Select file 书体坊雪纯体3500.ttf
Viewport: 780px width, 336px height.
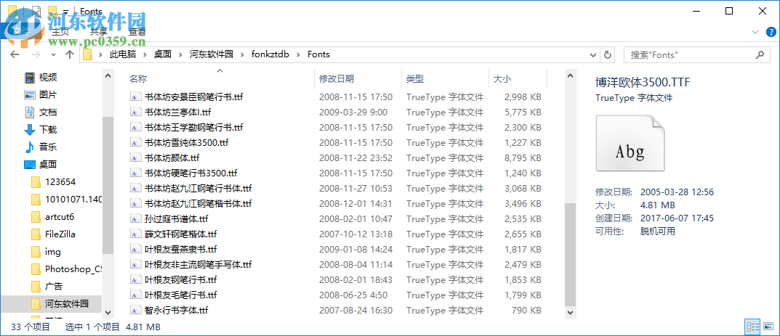click(x=187, y=143)
